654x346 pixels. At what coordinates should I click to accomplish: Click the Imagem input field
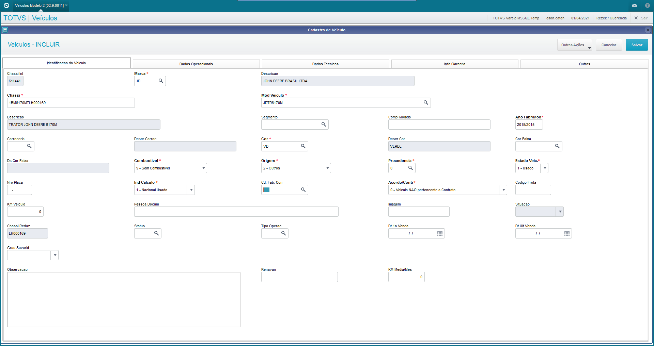point(419,212)
